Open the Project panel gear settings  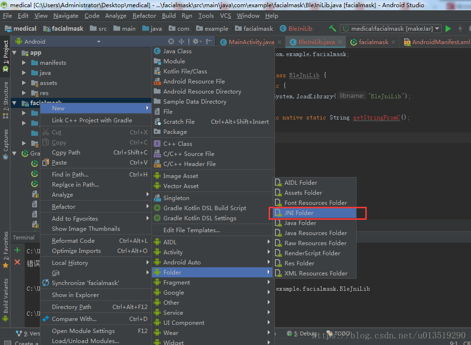coord(197,41)
